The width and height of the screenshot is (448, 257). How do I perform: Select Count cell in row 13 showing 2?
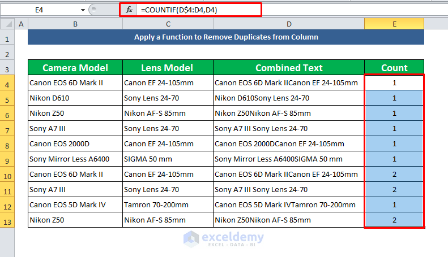click(x=394, y=220)
